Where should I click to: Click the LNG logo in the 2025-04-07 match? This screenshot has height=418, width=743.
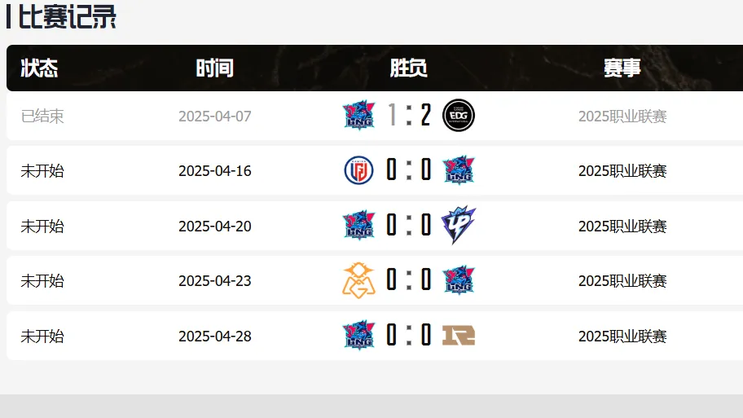coord(358,116)
